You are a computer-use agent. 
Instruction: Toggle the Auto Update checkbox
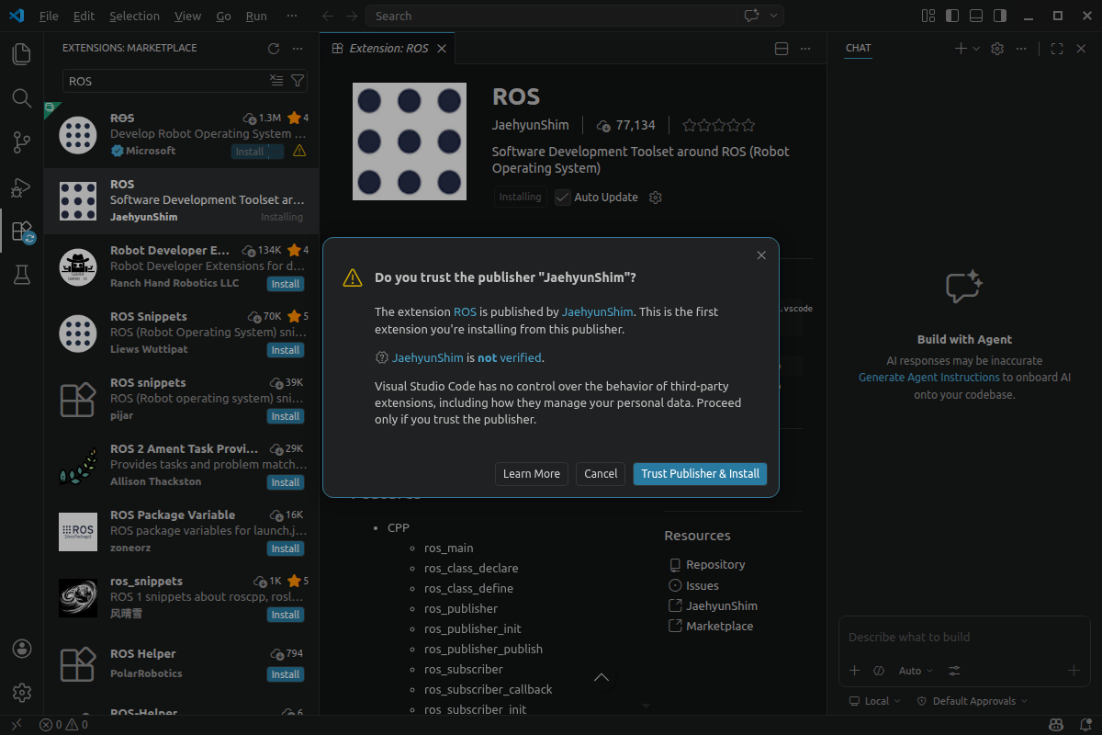click(x=563, y=198)
